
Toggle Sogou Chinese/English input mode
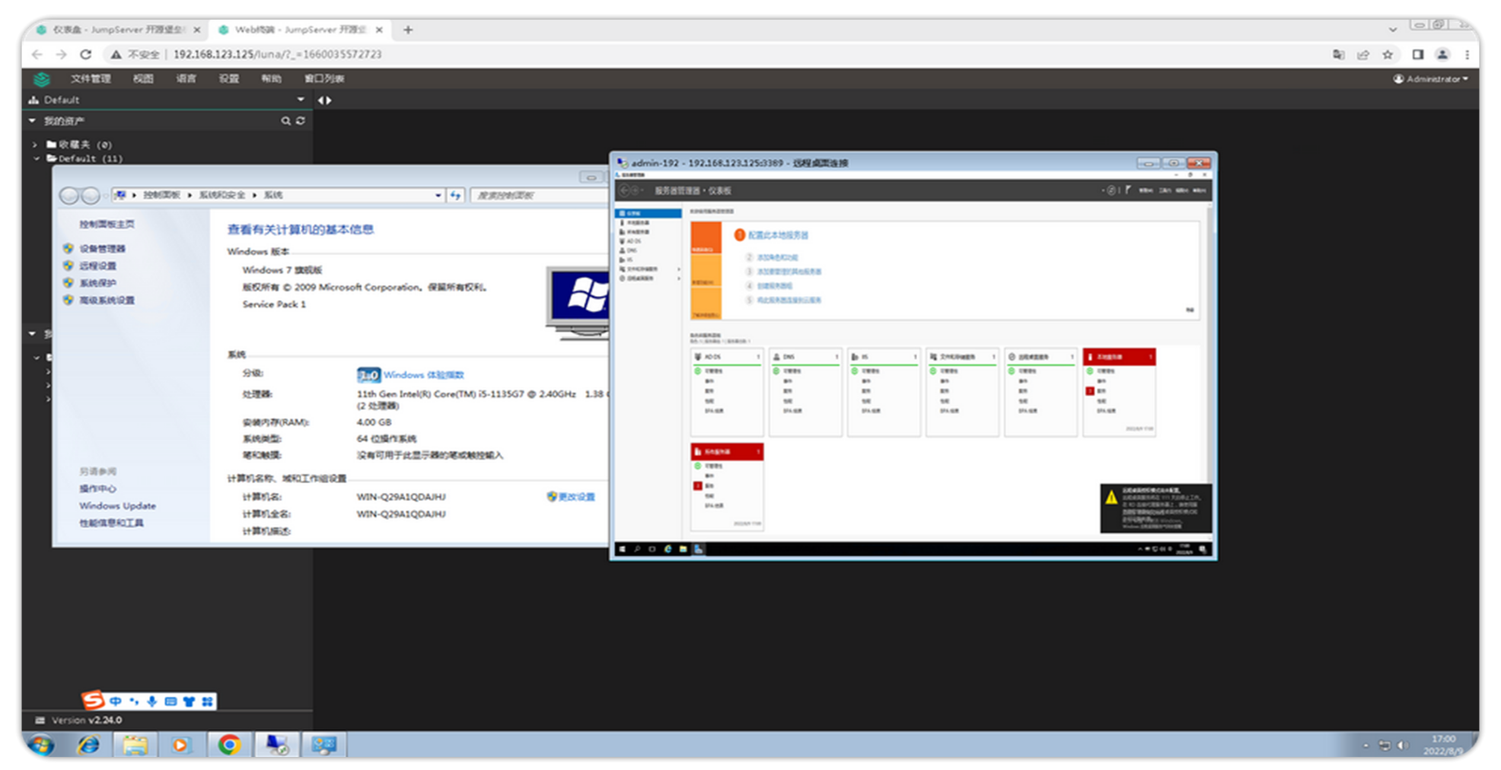click(116, 702)
